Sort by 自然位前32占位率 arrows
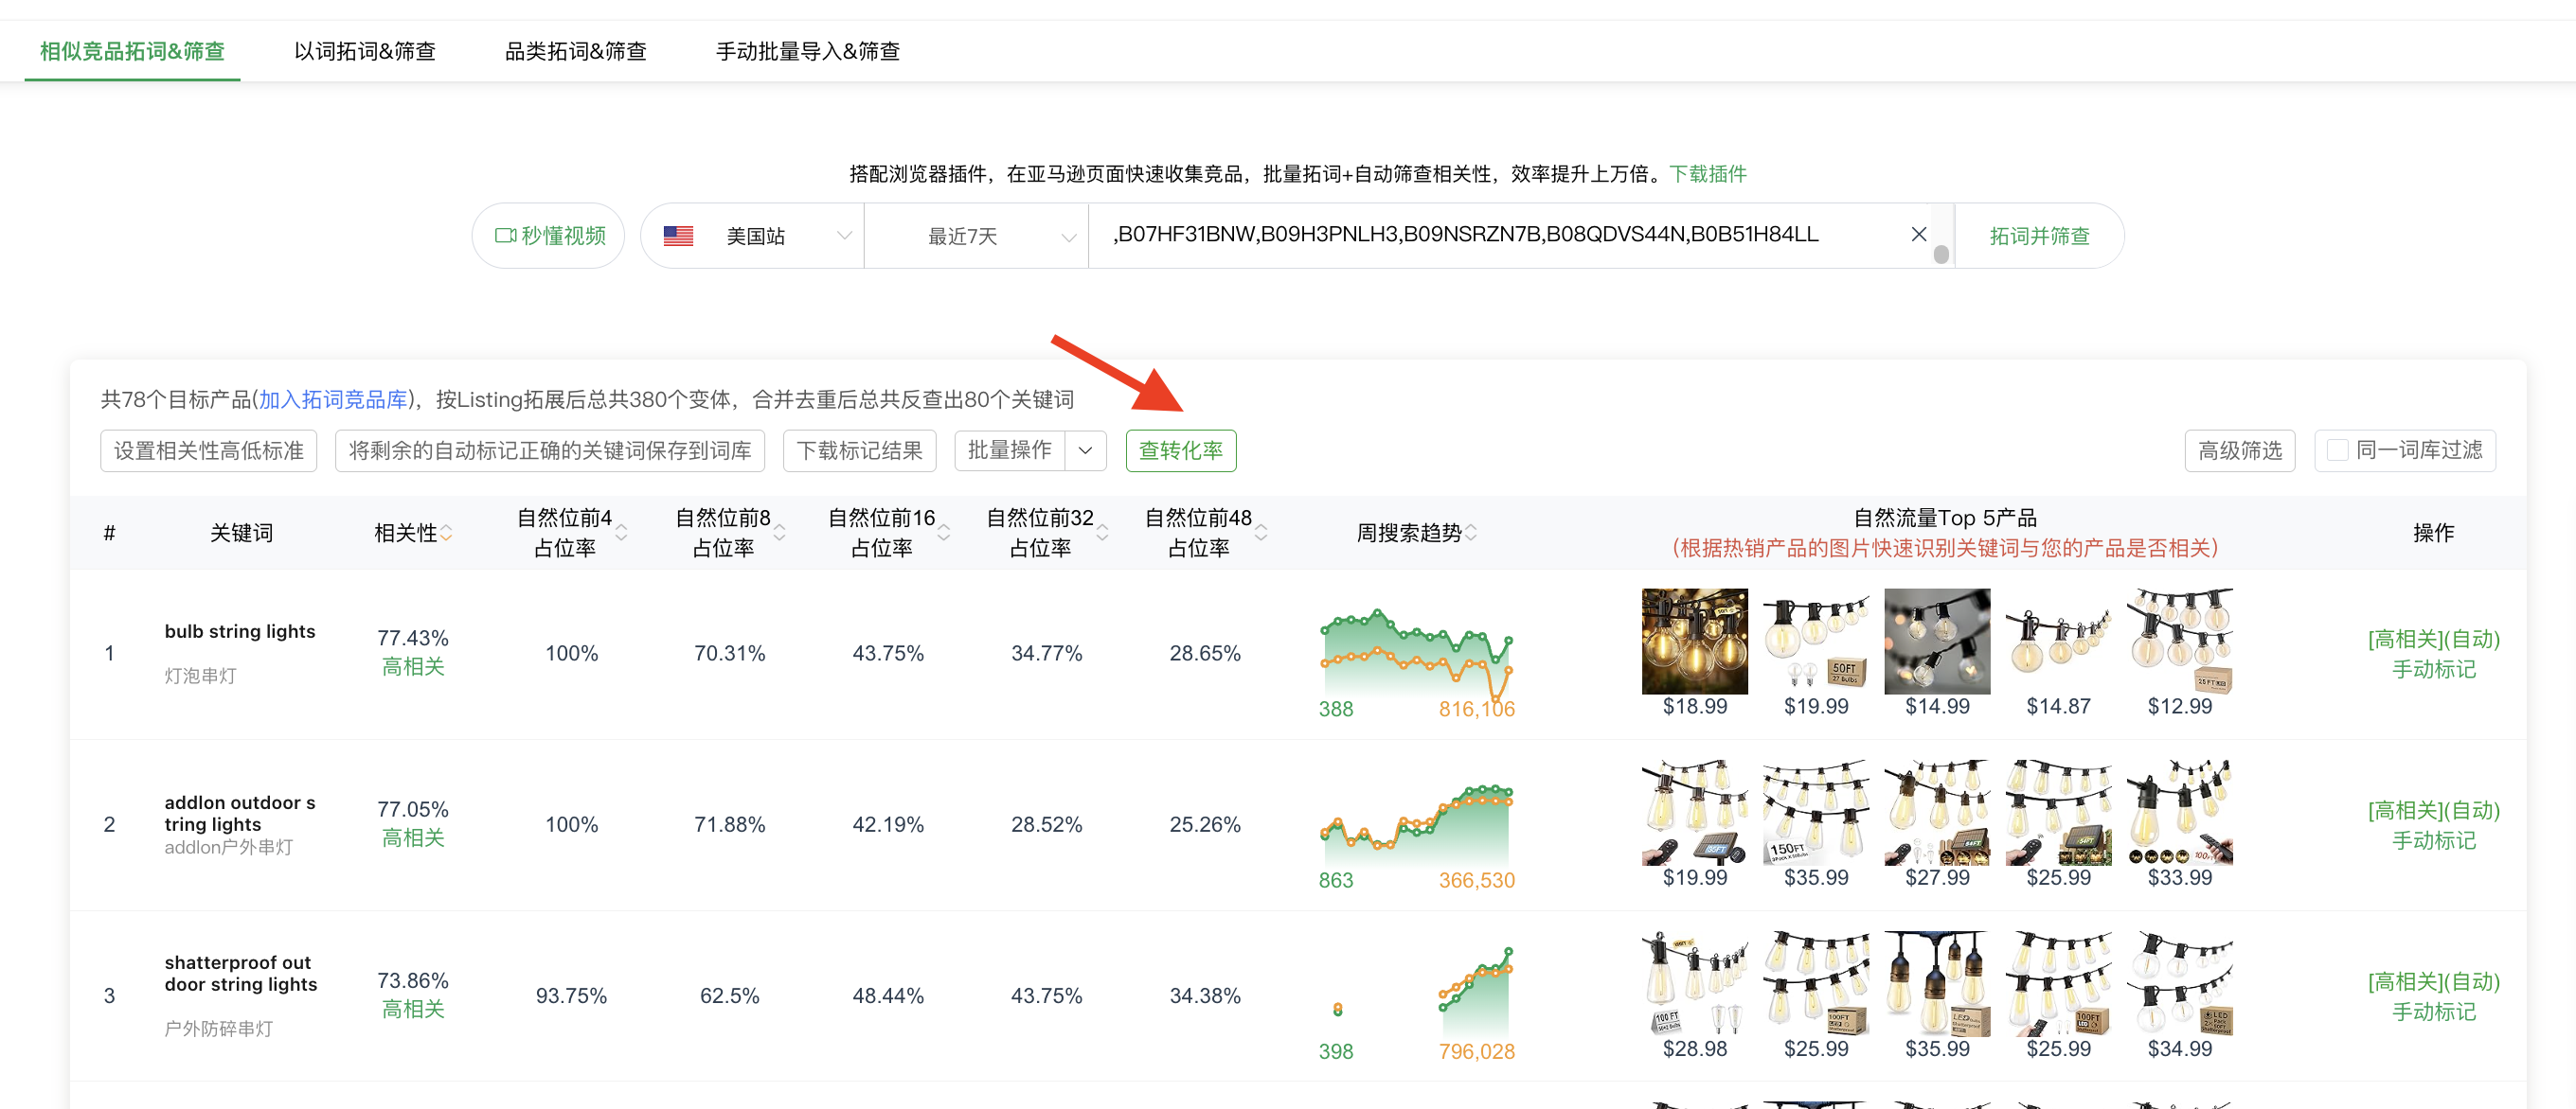The width and height of the screenshot is (2576, 1109). 1102,534
